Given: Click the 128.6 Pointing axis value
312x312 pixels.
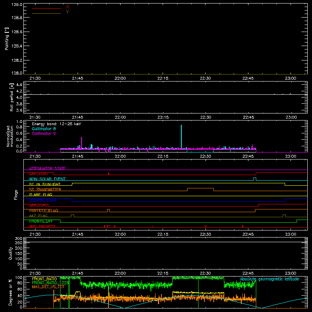Looking at the screenshot, I should tap(17, 32).
